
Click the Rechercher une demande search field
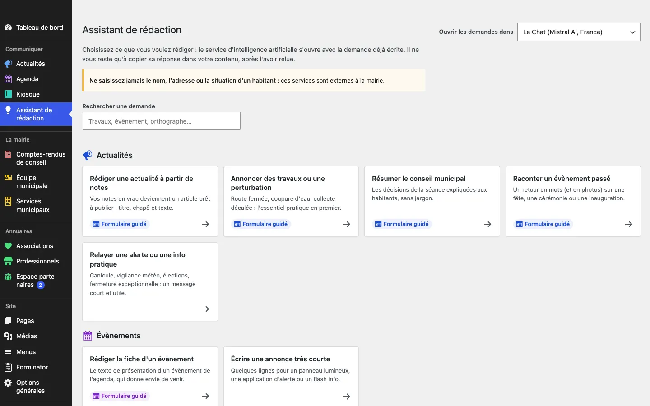click(162, 121)
